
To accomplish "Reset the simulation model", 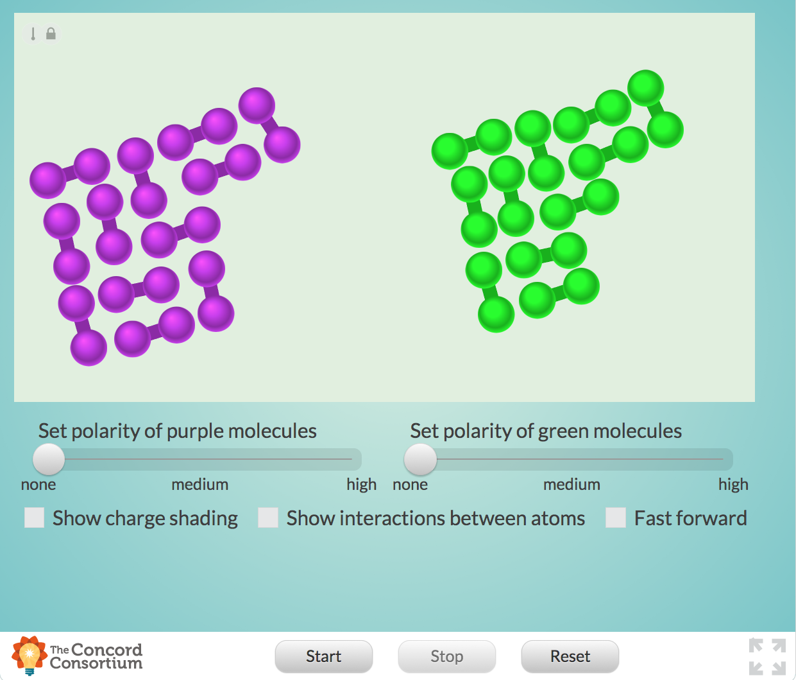I will (x=570, y=656).
